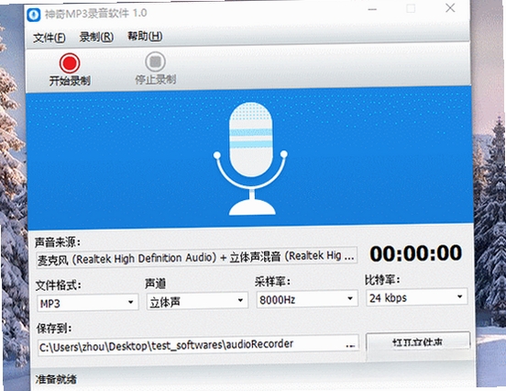Expand the 比特率 24 kbps dropdown
The height and width of the screenshot is (391, 506).
tap(416, 296)
